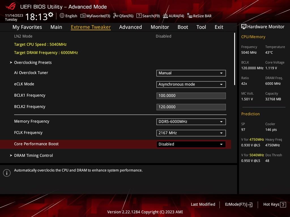Open the eCLK Mode dropdown
This screenshot has height=217, width=290.
(x=191, y=84)
